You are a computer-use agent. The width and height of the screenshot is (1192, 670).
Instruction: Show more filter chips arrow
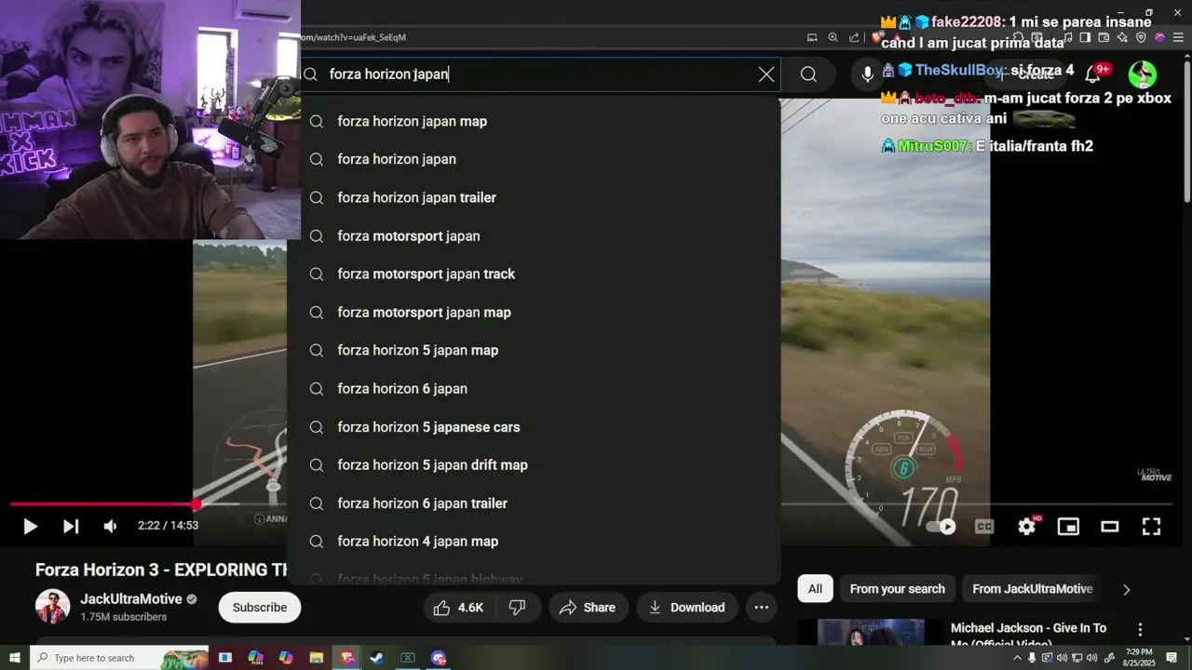[1126, 589]
